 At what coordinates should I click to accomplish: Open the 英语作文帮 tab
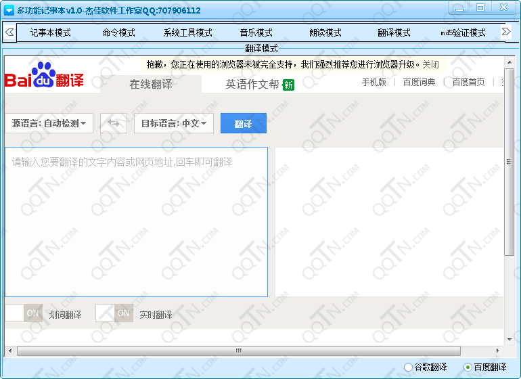(252, 84)
